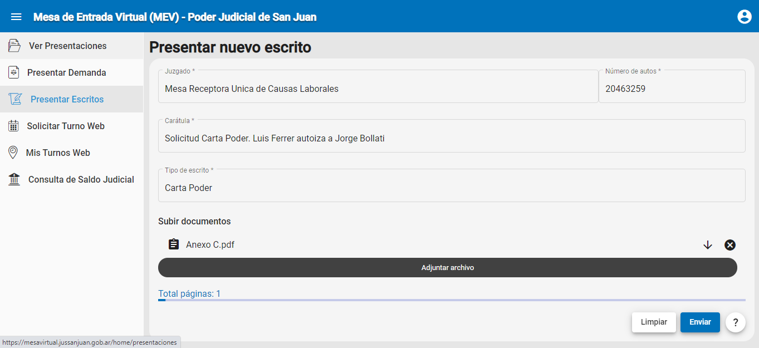759x348 pixels.
Task: Open the Juzgado dropdown field
Action: [378, 89]
